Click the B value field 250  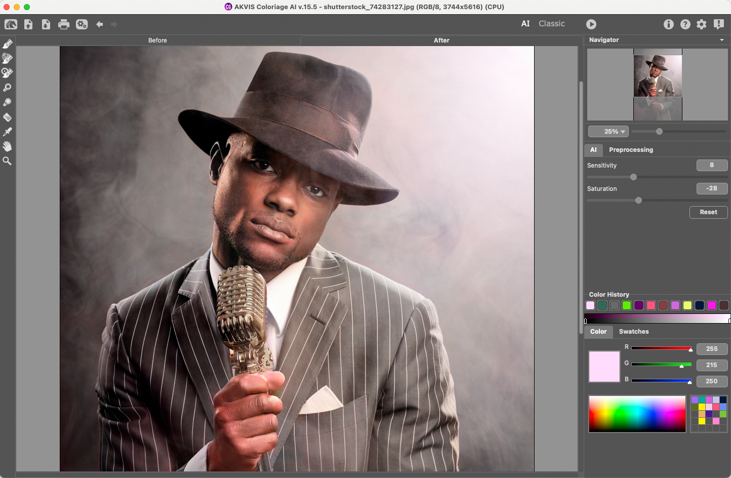pos(712,381)
